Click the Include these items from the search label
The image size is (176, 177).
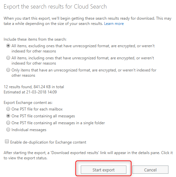point(35,39)
